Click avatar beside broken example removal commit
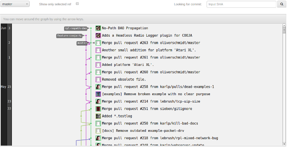The height and width of the screenshot is (147, 287). coord(98,94)
